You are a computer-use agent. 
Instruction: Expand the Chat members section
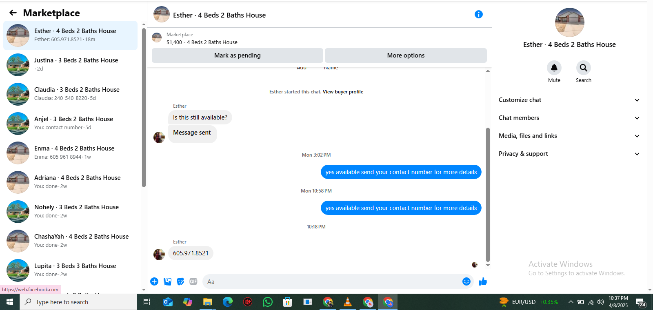coord(569,118)
